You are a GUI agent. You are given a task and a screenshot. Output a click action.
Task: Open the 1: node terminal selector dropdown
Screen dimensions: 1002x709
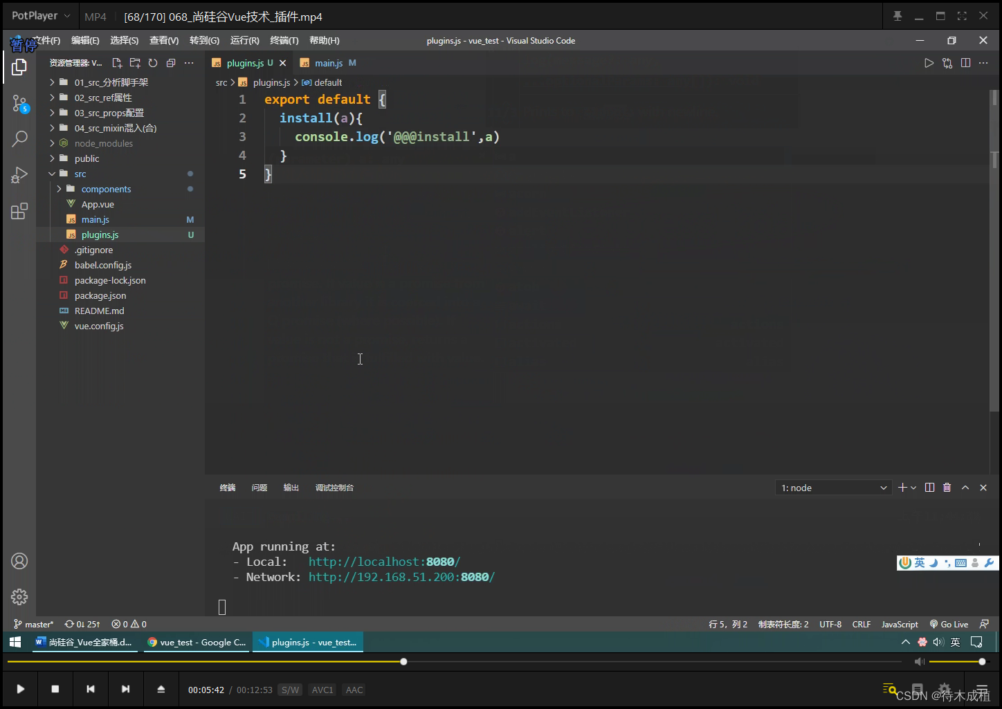[x=834, y=488]
